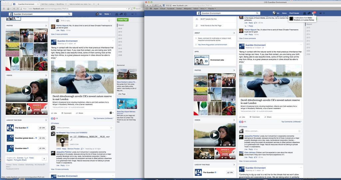Expand the PHOTOS section chevron in Safari
Screen dimensions: 341x180
[234, 70]
